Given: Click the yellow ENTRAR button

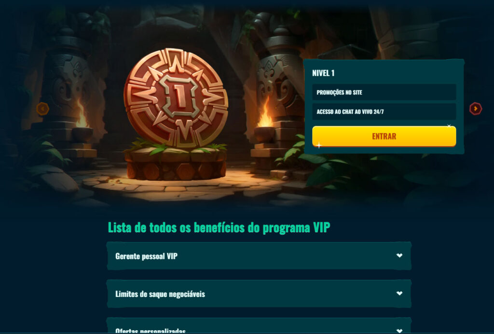Looking at the screenshot, I should (384, 136).
